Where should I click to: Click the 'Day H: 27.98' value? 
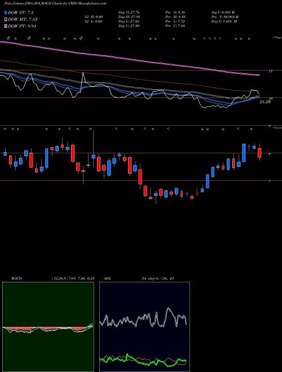pos(129,17)
